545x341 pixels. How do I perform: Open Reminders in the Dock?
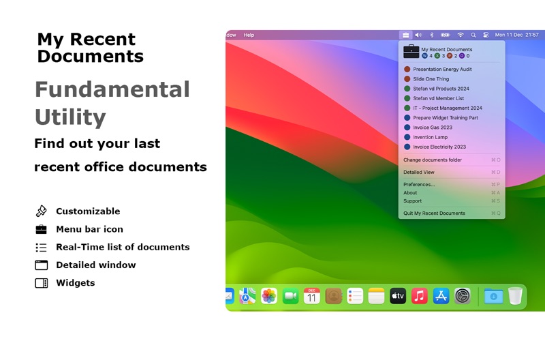tap(355, 296)
